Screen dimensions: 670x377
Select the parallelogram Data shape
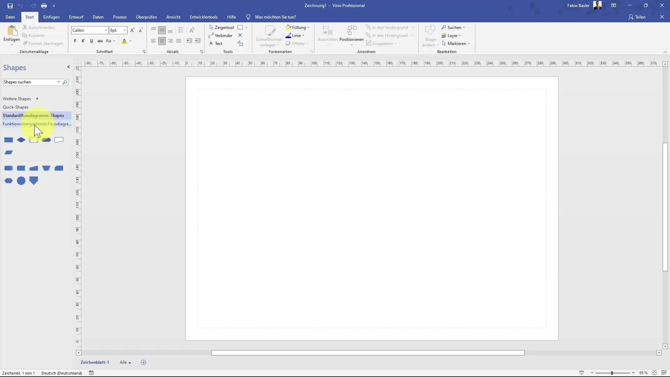click(x=8, y=153)
